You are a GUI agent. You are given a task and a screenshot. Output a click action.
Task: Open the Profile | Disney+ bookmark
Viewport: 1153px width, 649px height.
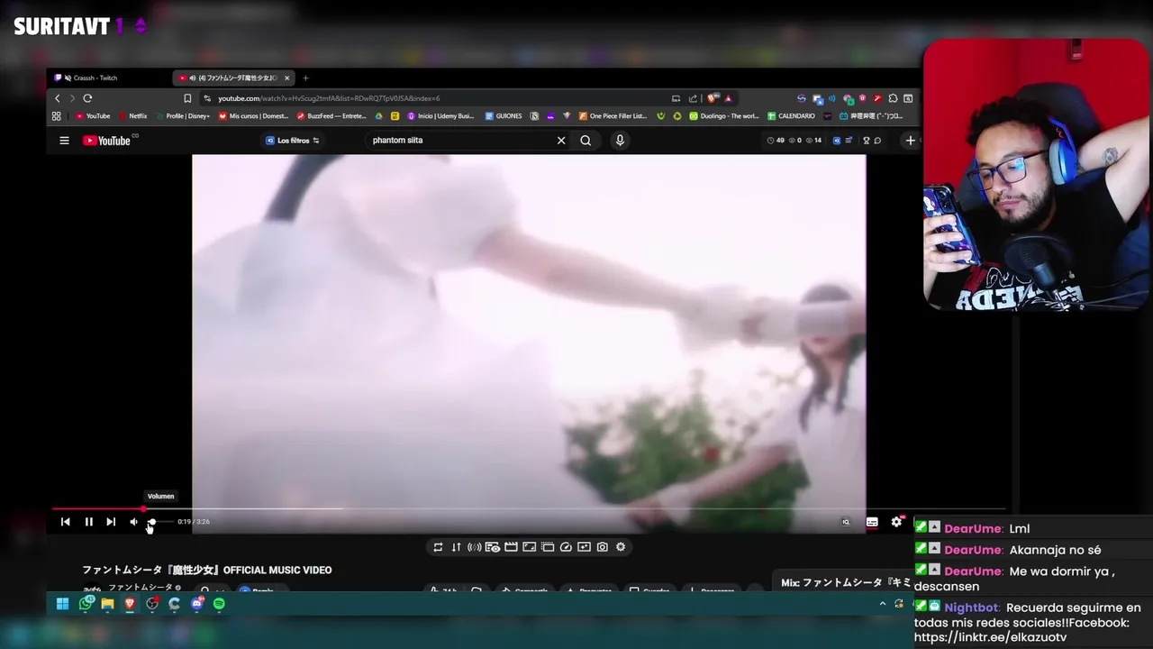pos(183,116)
